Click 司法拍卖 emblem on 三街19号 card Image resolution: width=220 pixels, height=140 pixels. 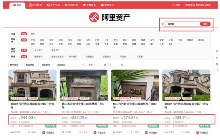pos(146,132)
